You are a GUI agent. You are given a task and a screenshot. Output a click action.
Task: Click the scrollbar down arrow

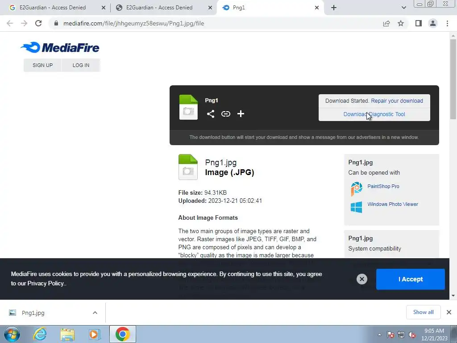[453, 296]
